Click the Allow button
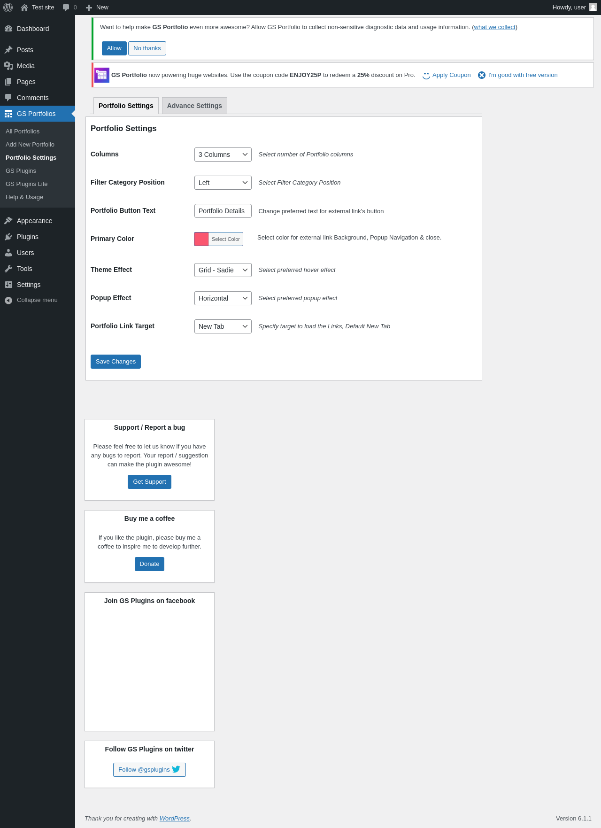Screen dimensions: 601x828 [114, 48]
